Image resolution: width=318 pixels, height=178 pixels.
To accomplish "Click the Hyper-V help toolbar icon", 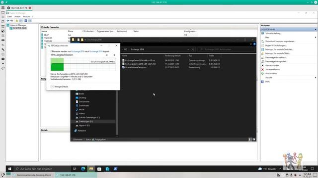I will pos(25,21).
